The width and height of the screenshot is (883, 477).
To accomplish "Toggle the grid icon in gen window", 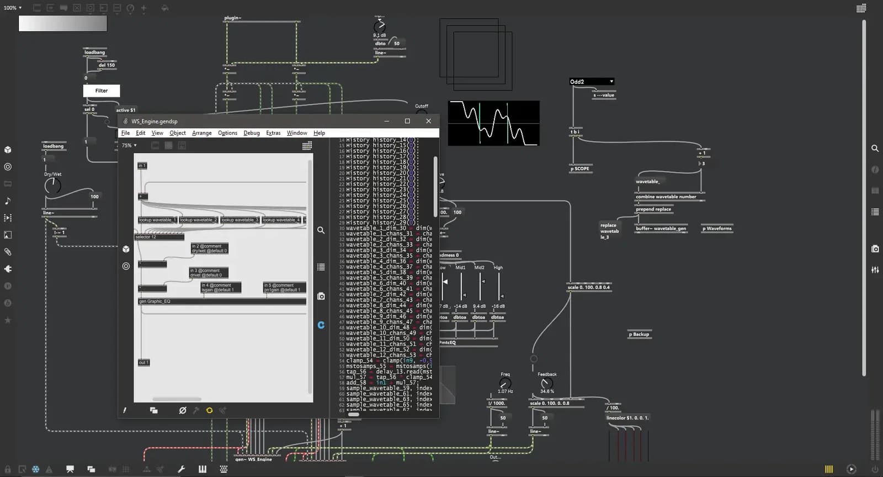I will click(307, 146).
